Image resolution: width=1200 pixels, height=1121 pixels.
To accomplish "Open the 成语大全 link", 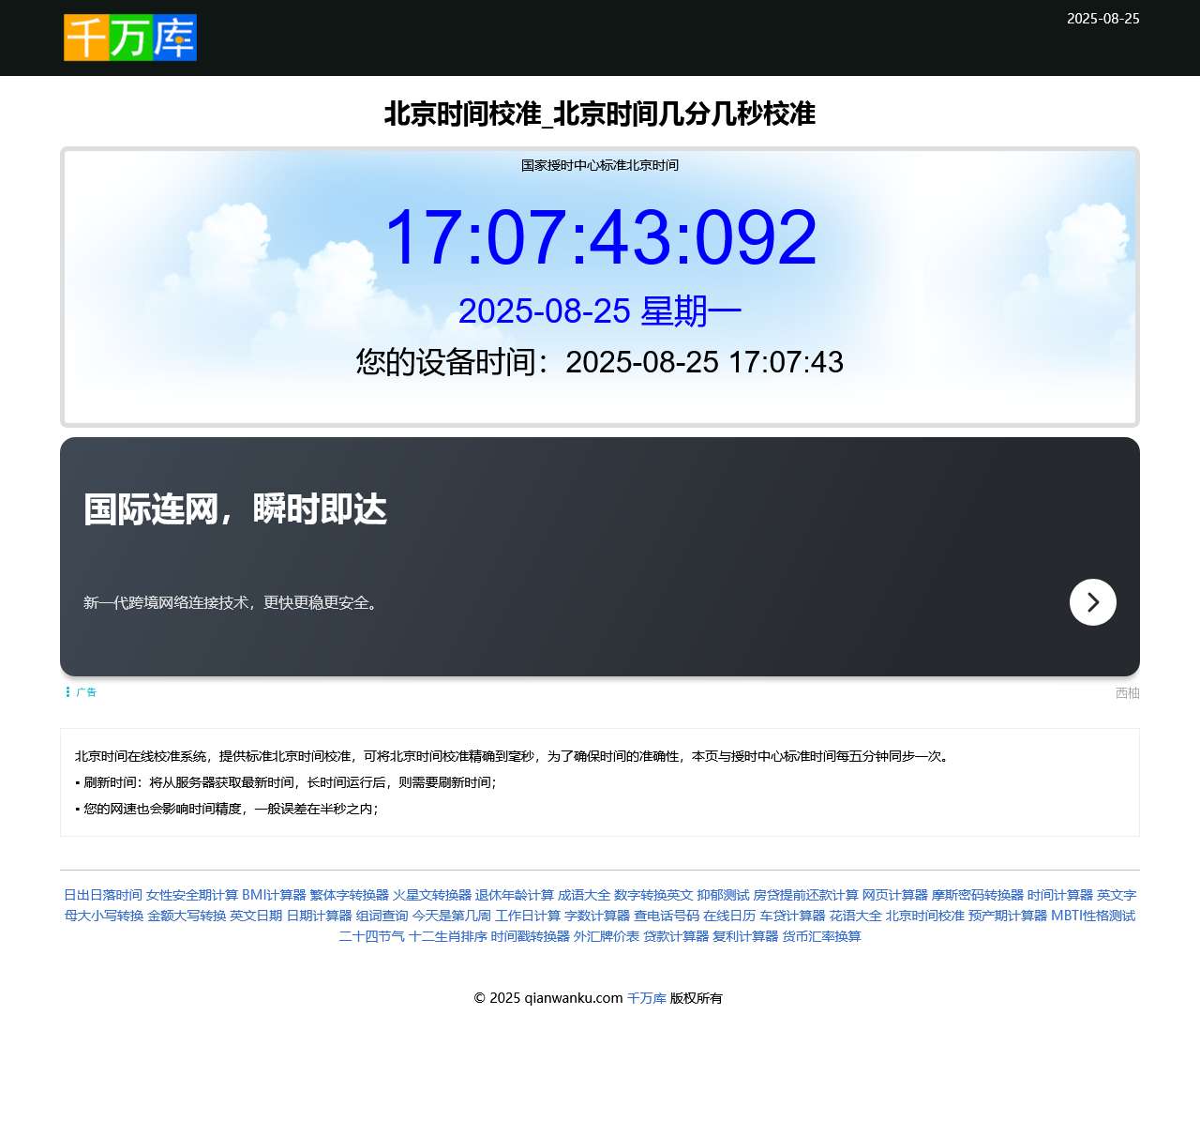I will point(583,895).
